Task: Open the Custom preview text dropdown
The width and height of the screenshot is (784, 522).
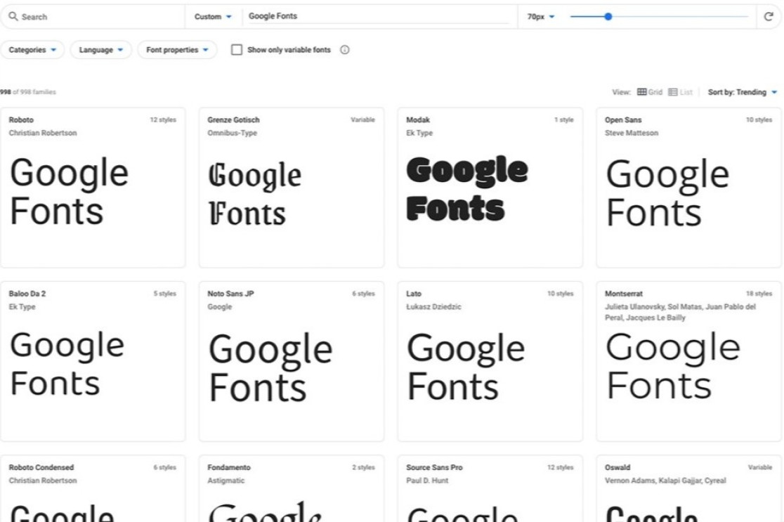Action: (213, 16)
